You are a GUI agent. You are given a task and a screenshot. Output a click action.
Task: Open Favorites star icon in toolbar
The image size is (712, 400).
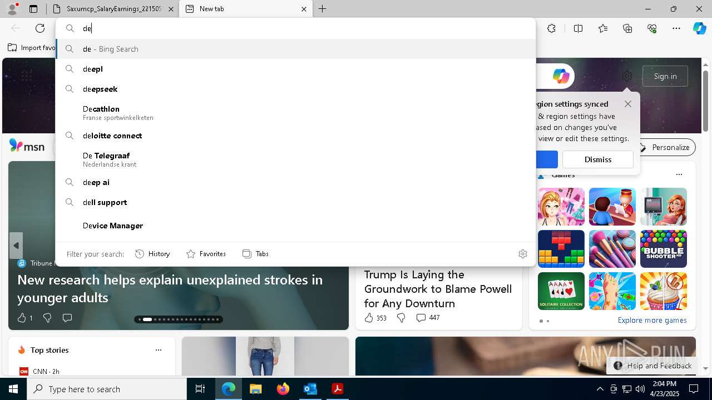(603, 28)
